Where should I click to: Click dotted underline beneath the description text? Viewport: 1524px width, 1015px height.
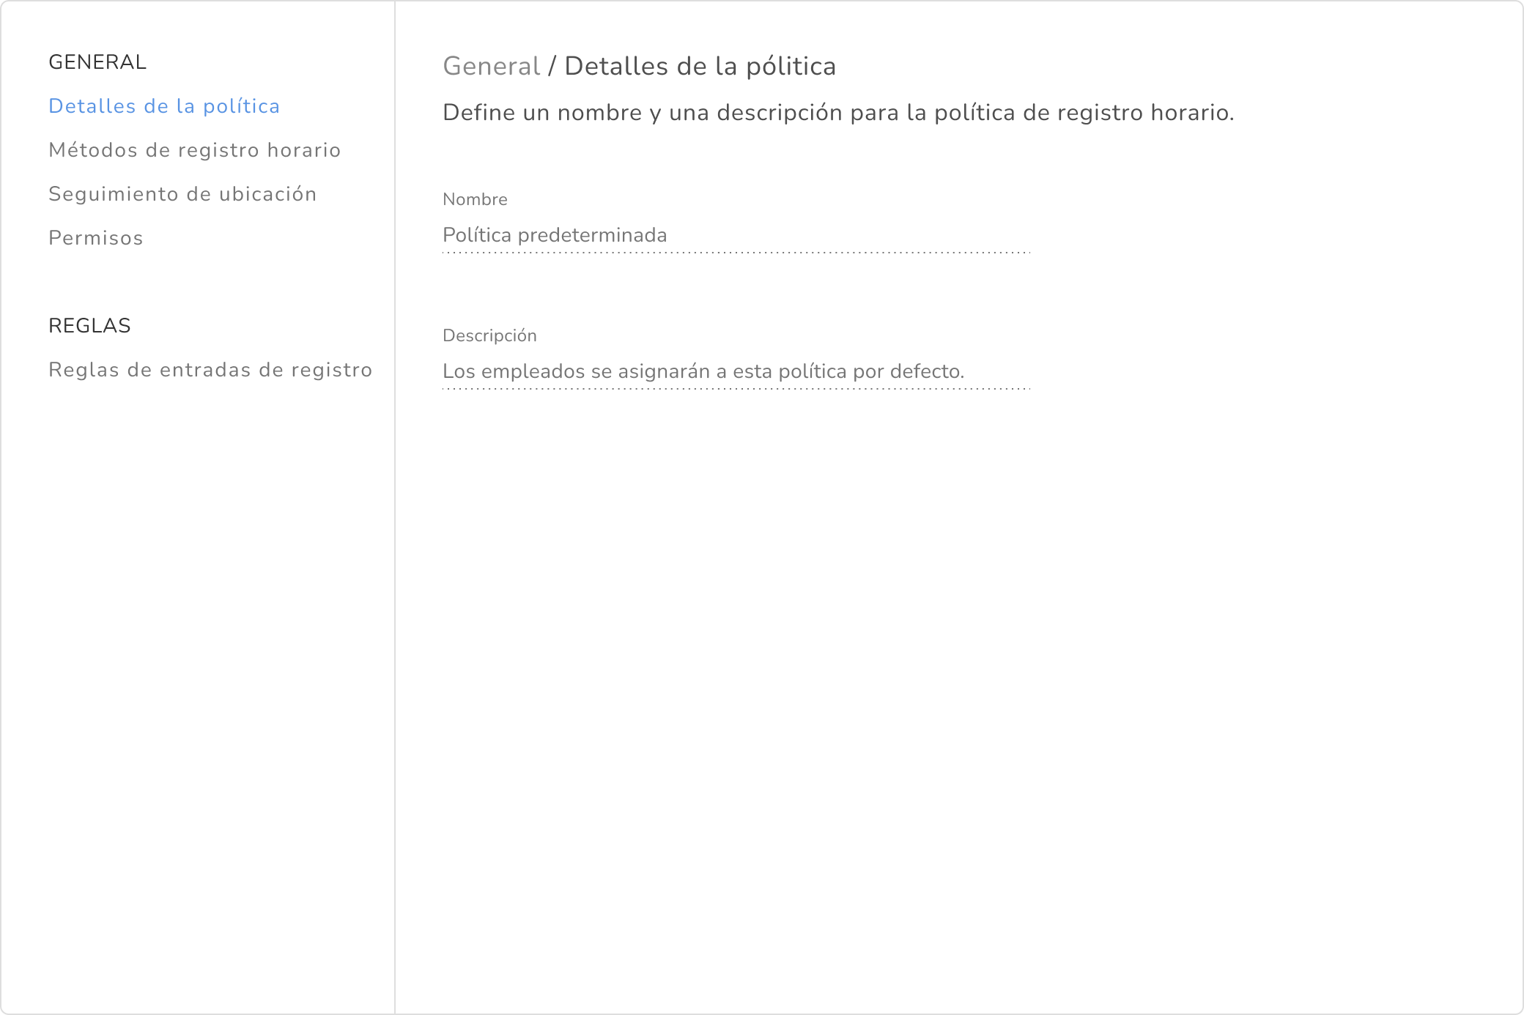(x=736, y=389)
